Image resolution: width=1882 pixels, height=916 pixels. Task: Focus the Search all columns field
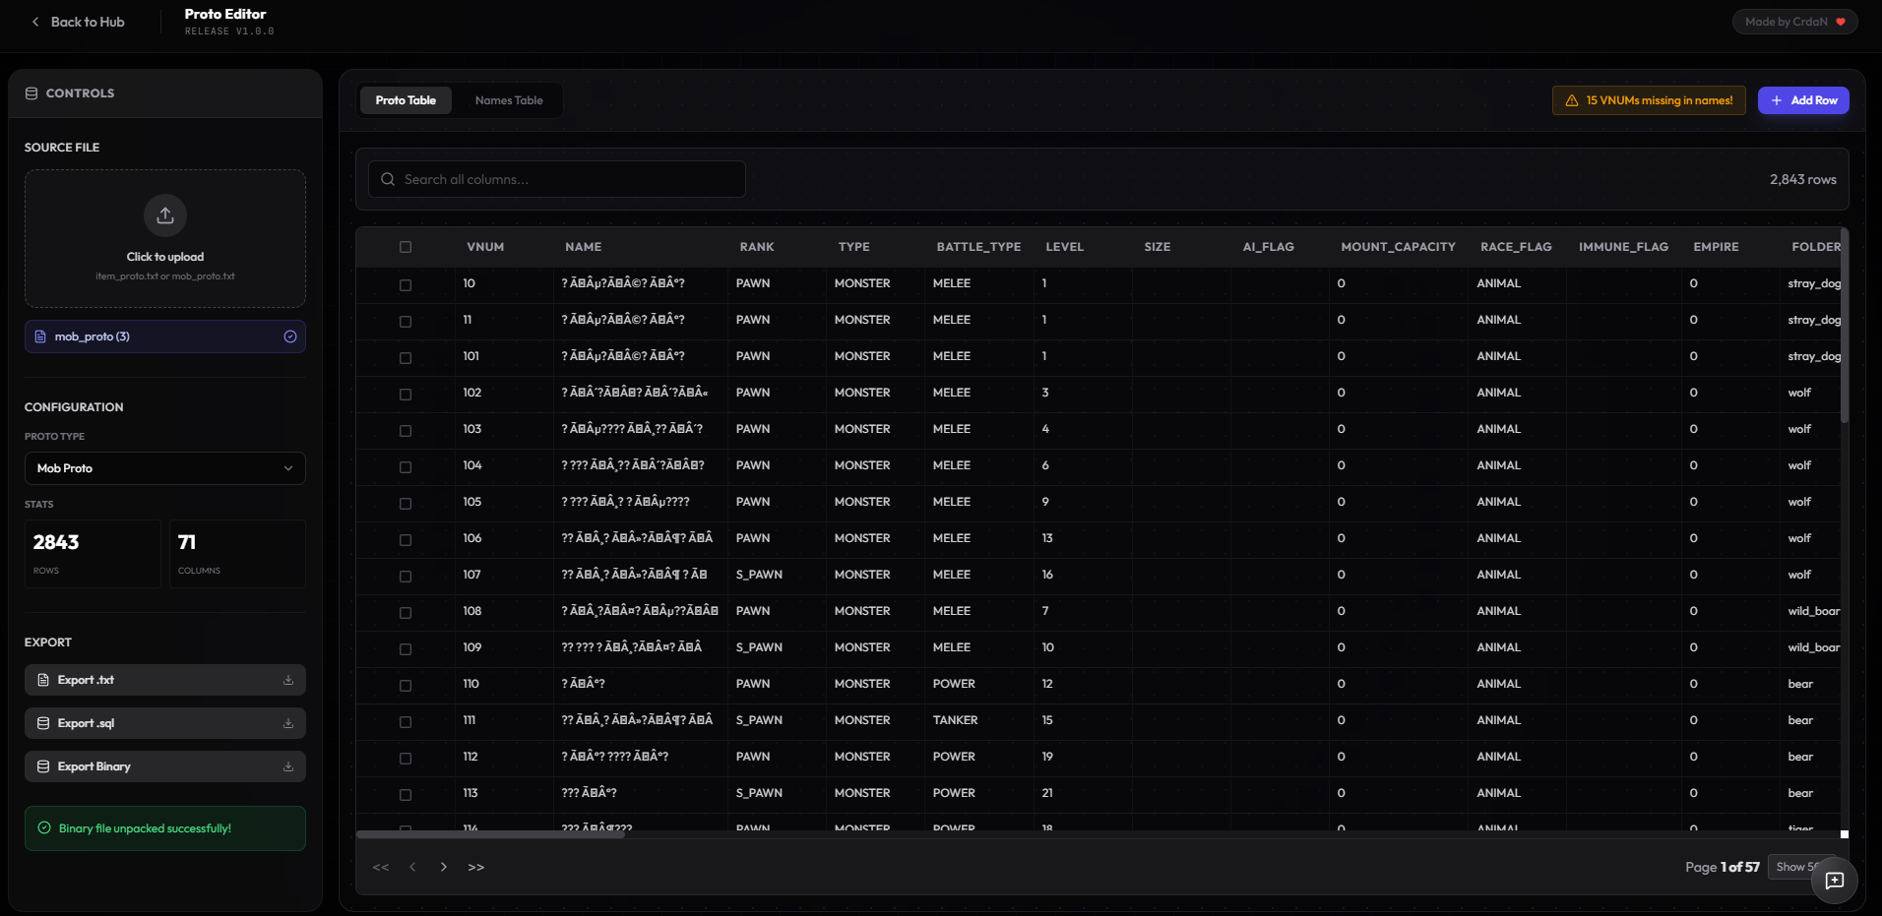tap(557, 179)
